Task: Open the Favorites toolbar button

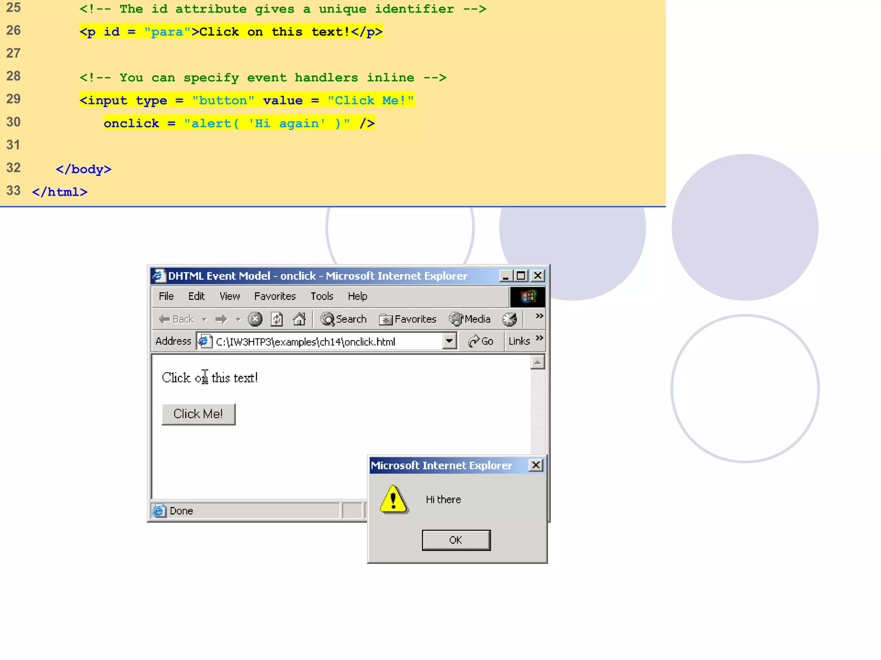Action: pos(408,319)
